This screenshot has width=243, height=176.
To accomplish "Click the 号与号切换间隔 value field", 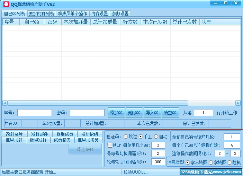I will 158,153.
